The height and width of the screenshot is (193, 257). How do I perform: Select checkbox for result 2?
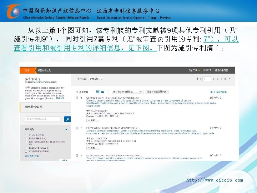77,128
